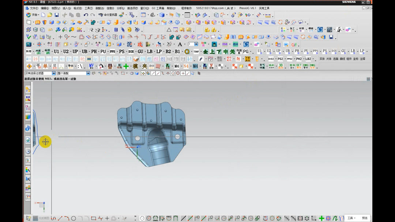
Task: Click the green plus icon in the toolbar
Action: point(126,66)
